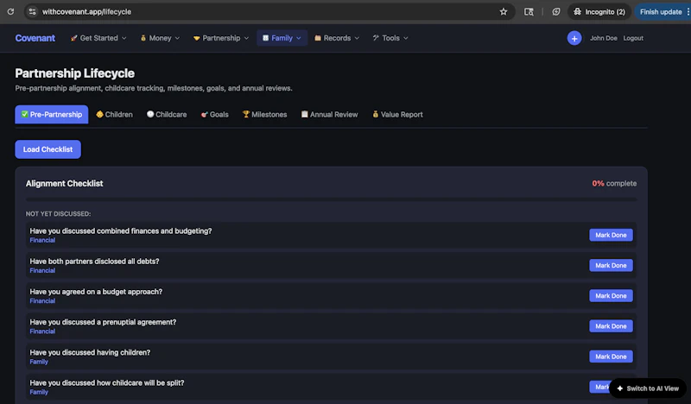Click 'Have you discussed having children?'

pos(90,352)
